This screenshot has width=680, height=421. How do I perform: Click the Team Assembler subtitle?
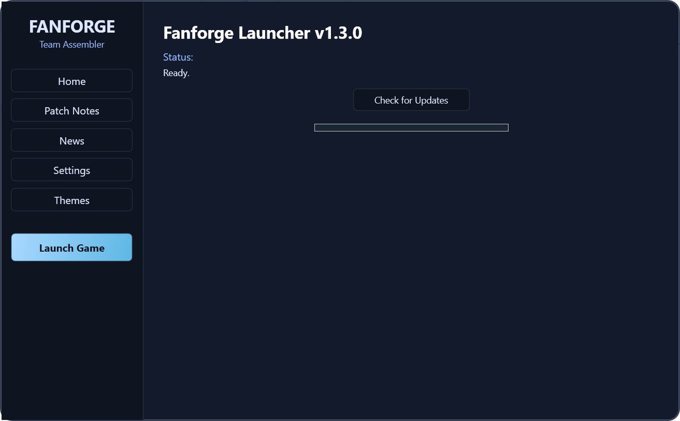pyautogui.click(x=72, y=44)
